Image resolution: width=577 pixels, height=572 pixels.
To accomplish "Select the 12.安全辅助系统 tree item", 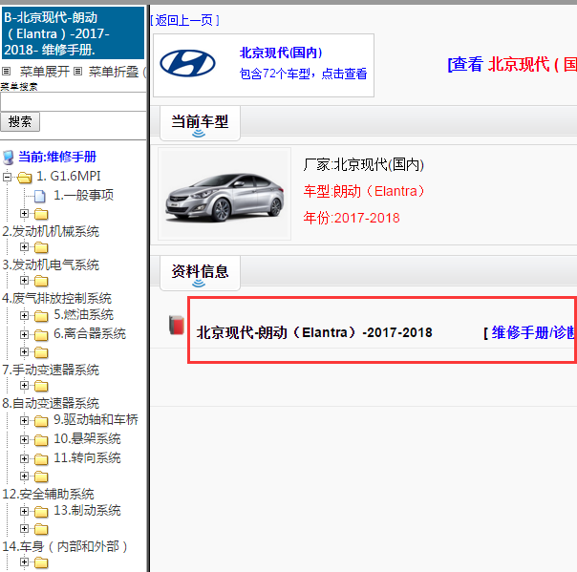I will pos(48,494).
